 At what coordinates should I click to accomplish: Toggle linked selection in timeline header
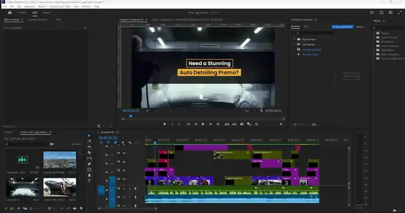click(116, 143)
